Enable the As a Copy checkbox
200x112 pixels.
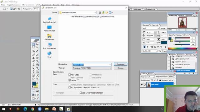click(69, 75)
